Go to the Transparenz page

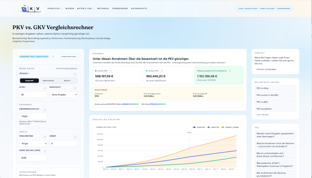point(120,9)
